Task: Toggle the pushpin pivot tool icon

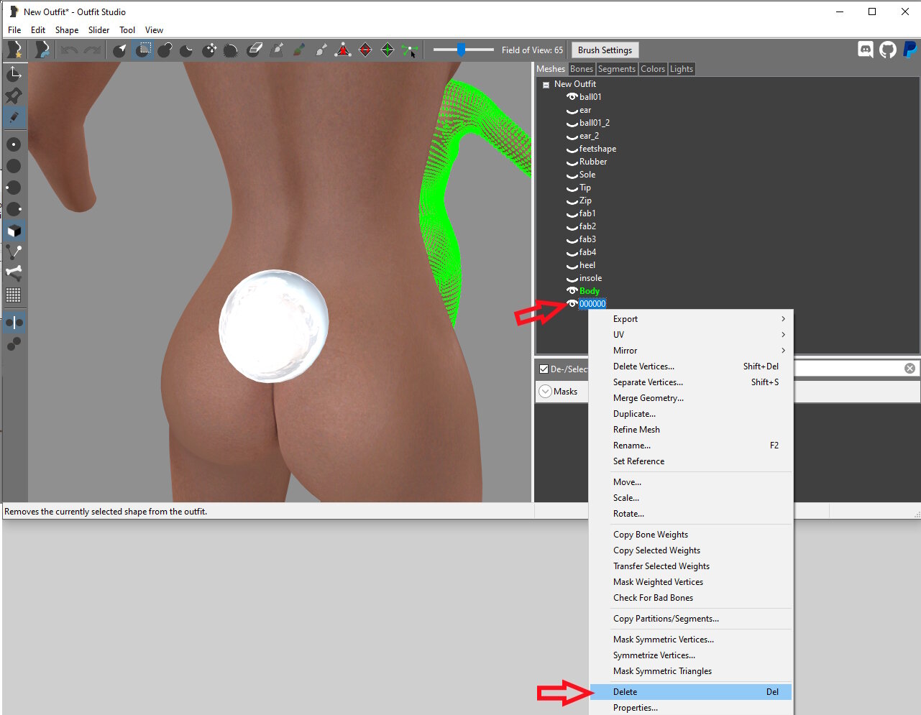Action: click(14, 96)
